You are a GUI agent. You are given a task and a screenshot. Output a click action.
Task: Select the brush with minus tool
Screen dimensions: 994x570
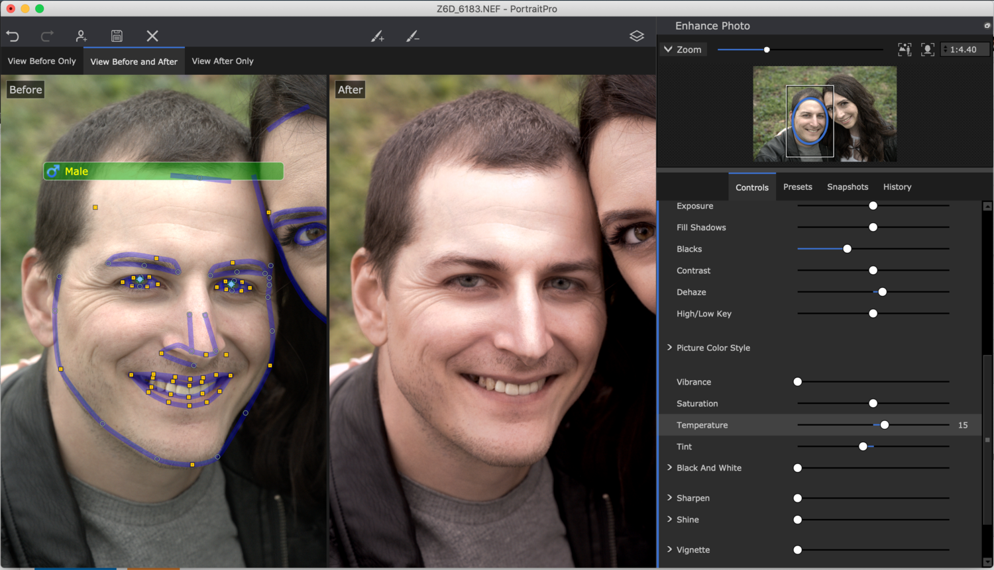tap(412, 36)
